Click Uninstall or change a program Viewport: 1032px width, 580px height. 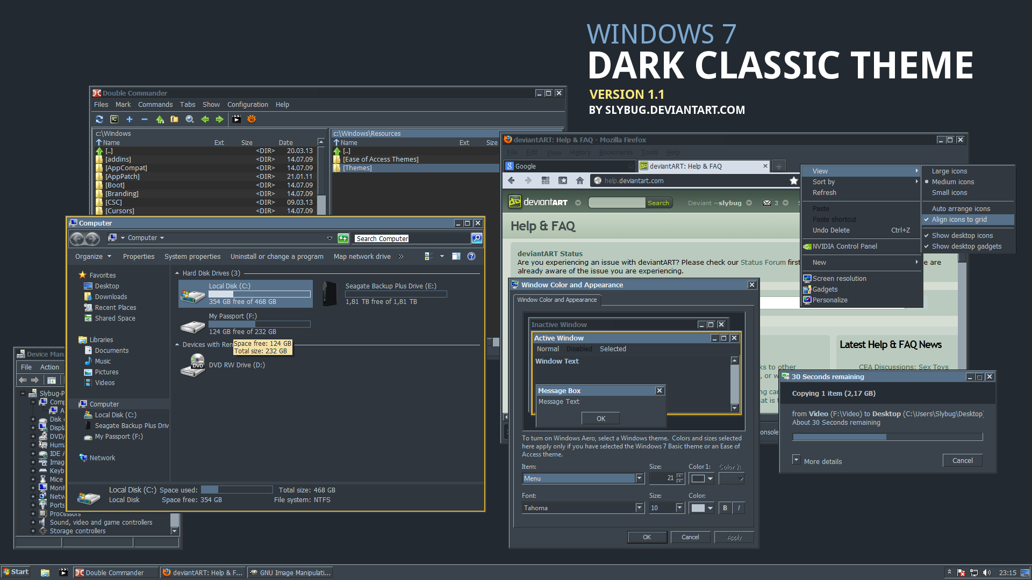click(277, 257)
